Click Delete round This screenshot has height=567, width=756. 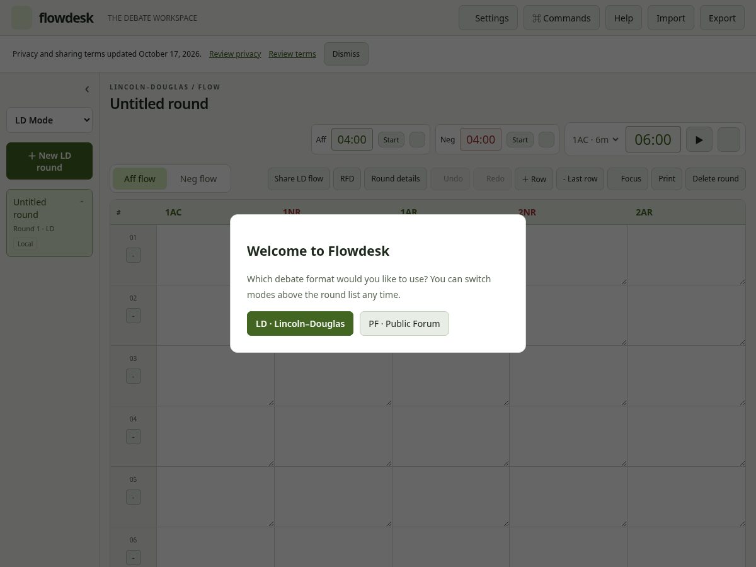(716, 179)
